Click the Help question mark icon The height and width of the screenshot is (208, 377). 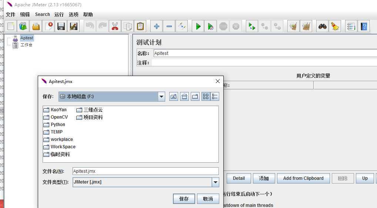[364, 26]
